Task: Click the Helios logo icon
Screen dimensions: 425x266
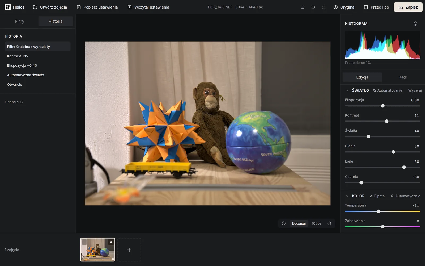Action: click(8, 7)
